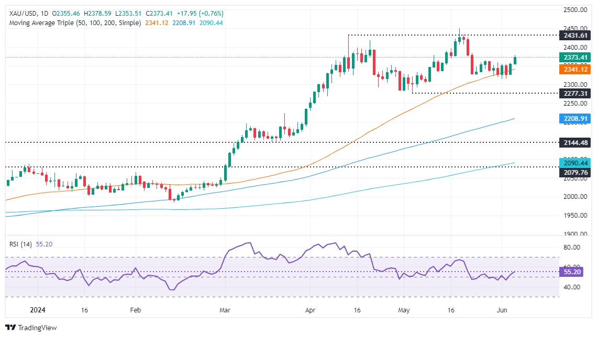
Task: Click the 2431.61 resistance level label
Action: [575, 36]
